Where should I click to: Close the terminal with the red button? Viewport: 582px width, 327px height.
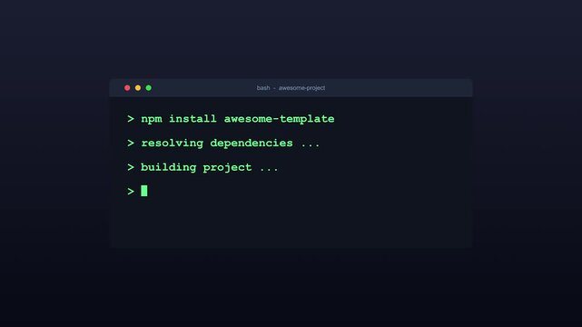click(x=127, y=88)
